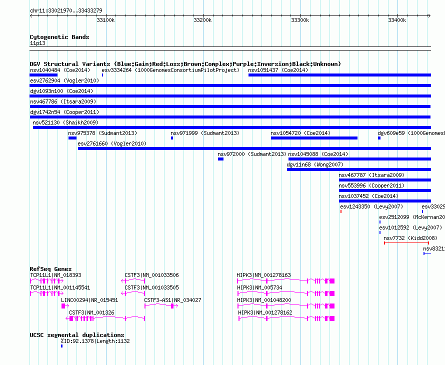The height and width of the screenshot is (365, 445).
Task: Click the nsv975378 (Sudmant2013) blue bar
Action: click(x=72, y=138)
